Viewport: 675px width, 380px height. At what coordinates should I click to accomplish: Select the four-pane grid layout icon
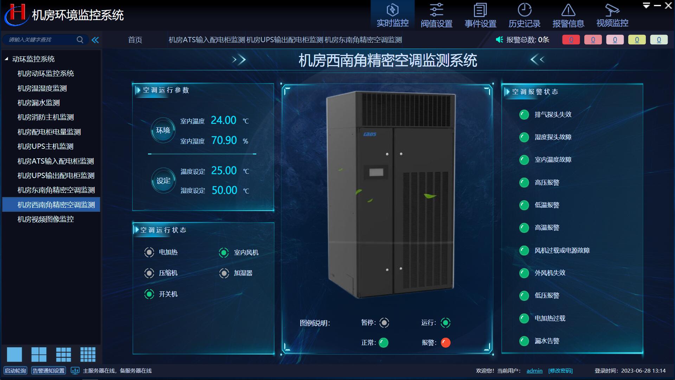click(x=39, y=354)
